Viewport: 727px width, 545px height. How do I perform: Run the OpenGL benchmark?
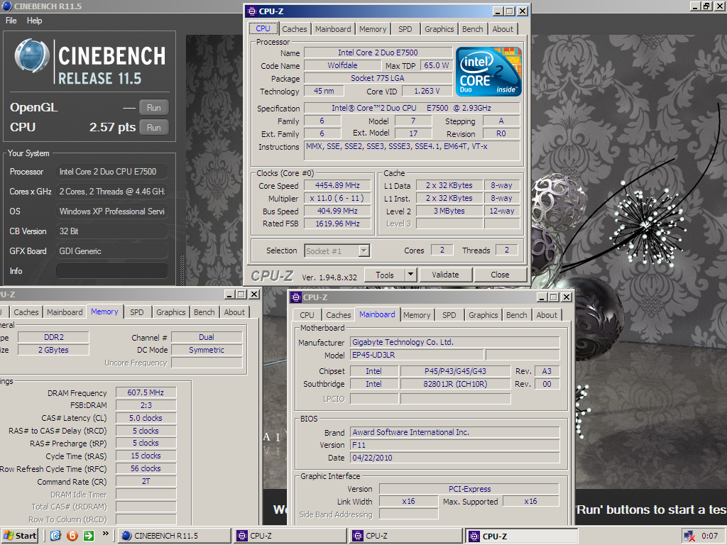[x=153, y=108]
